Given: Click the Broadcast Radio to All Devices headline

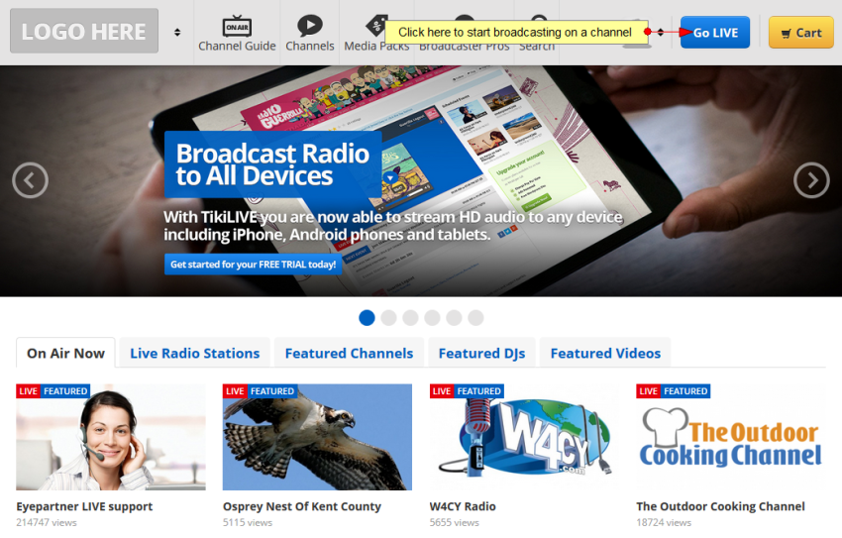Looking at the screenshot, I should click(x=272, y=164).
